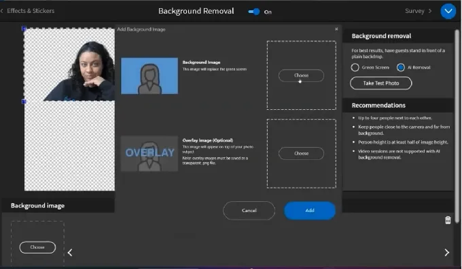Screen dimensions: 462x269
Task: Click the OVERLAY sample preview icon
Action: [149, 153]
